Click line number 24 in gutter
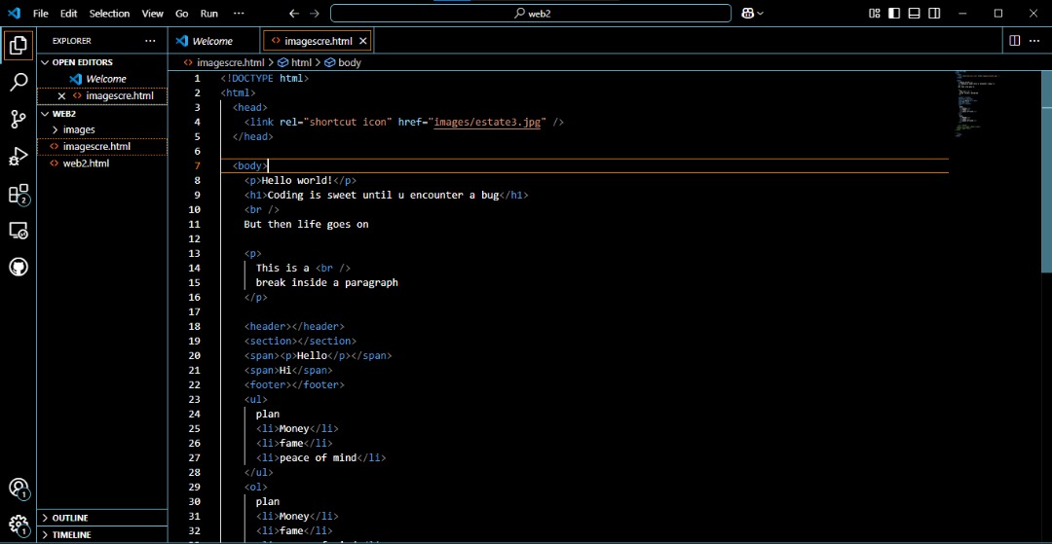This screenshot has height=544, width=1052. 195,414
